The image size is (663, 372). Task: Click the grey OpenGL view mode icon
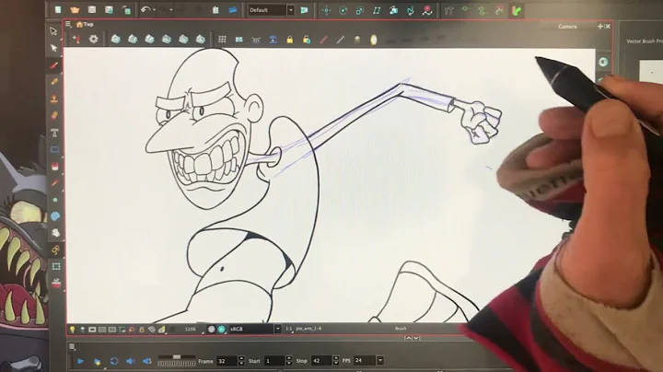point(211,329)
